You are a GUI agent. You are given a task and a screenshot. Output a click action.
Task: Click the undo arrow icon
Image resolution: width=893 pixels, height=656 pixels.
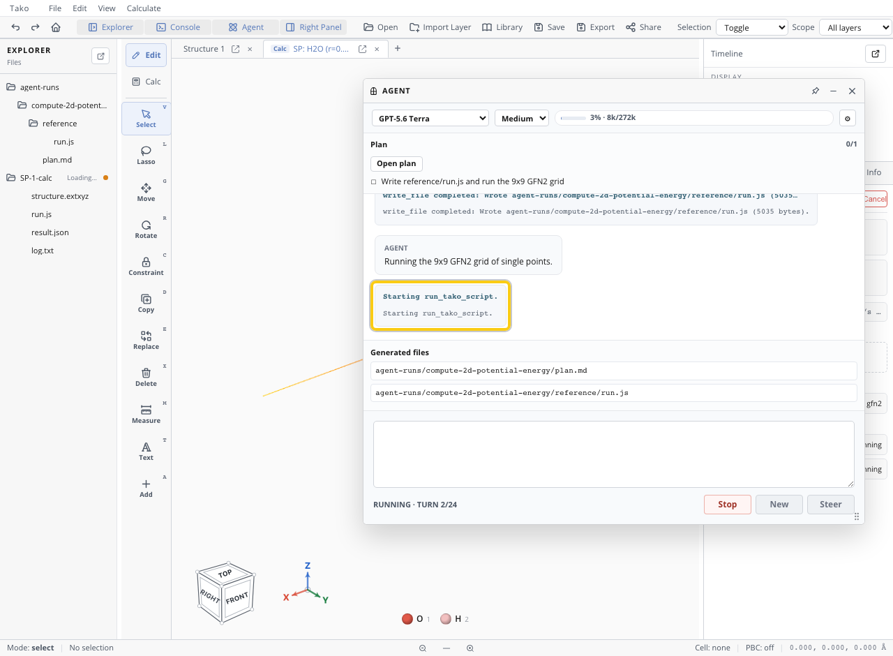click(x=16, y=27)
